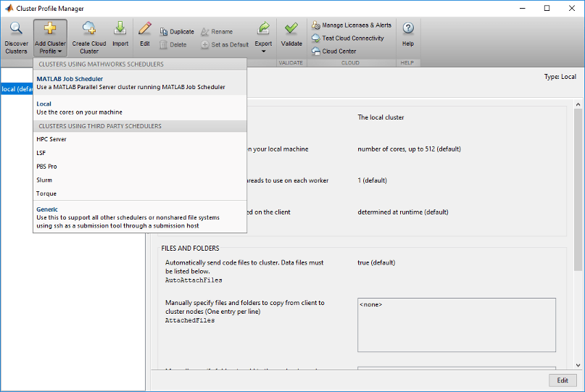Click the Export icon
The image size is (585, 392).
click(x=263, y=28)
